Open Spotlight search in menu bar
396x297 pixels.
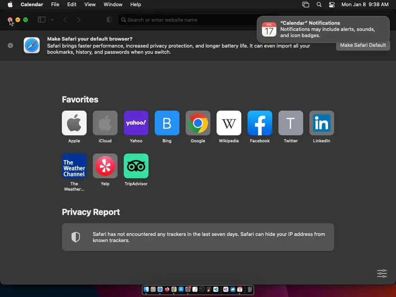coord(319,5)
